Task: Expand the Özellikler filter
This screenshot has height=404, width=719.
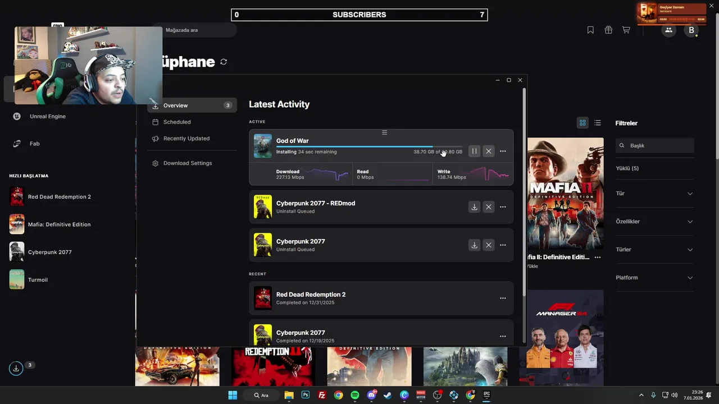Action: 654,222
